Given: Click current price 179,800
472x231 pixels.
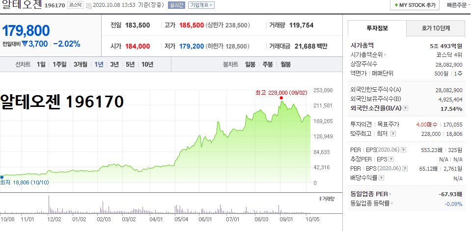Looking at the screenshot, I should pyautogui.click(x=26, y=31).
